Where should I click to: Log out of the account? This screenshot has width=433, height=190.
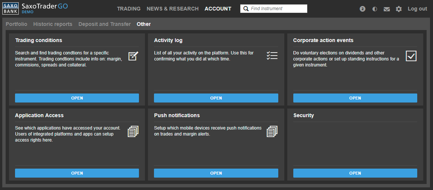pos(417,9)
